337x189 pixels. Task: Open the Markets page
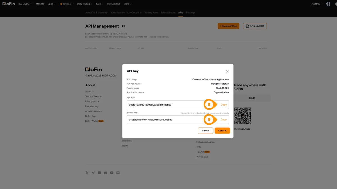point(40,4)
